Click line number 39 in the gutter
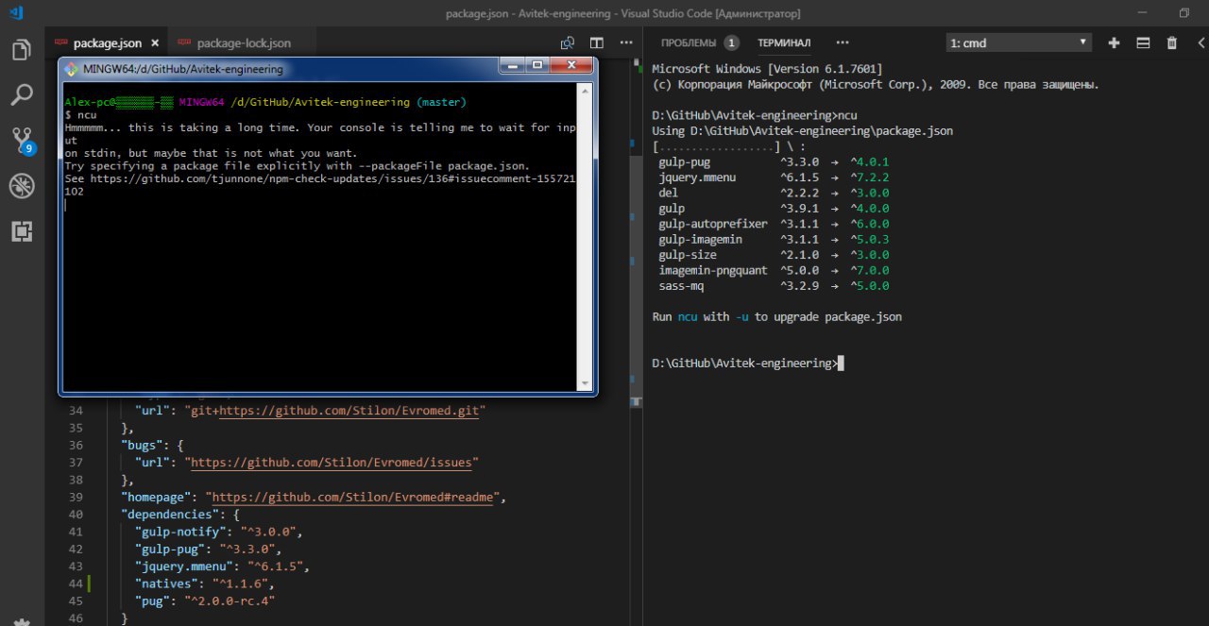The width and height of the screenshot is (1209, 626). (x=76, y=497)
